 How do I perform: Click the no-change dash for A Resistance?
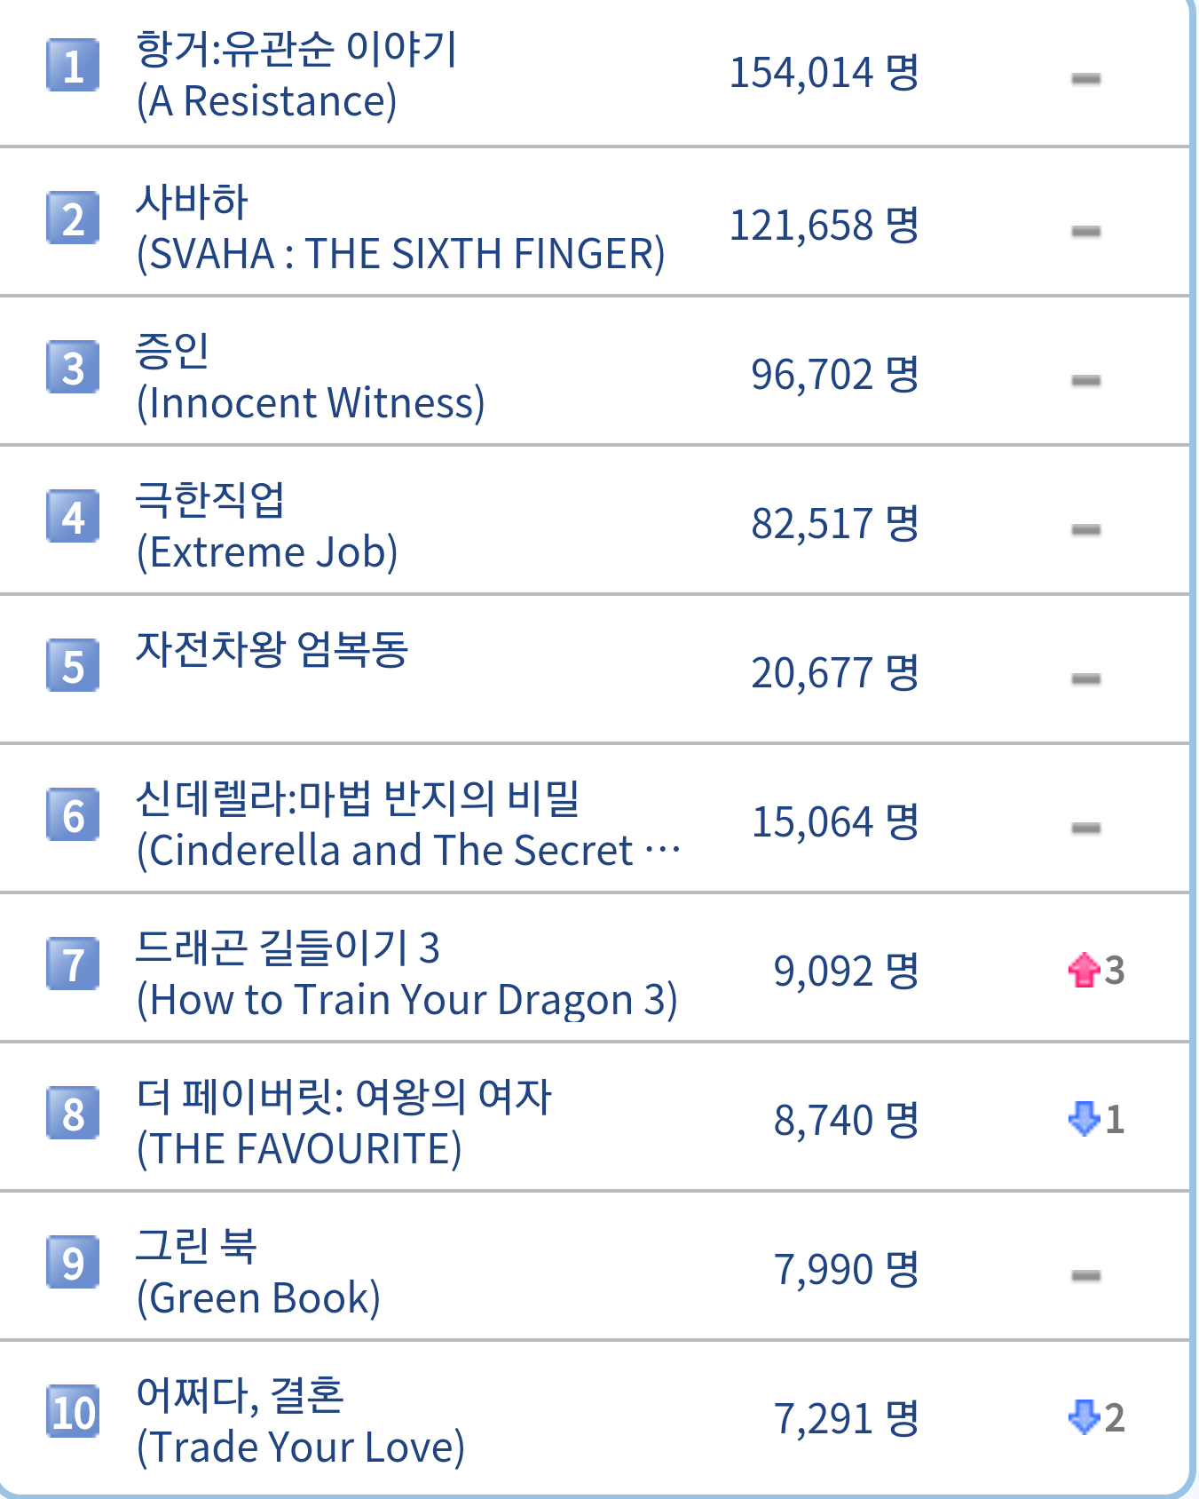[1085, 79]
